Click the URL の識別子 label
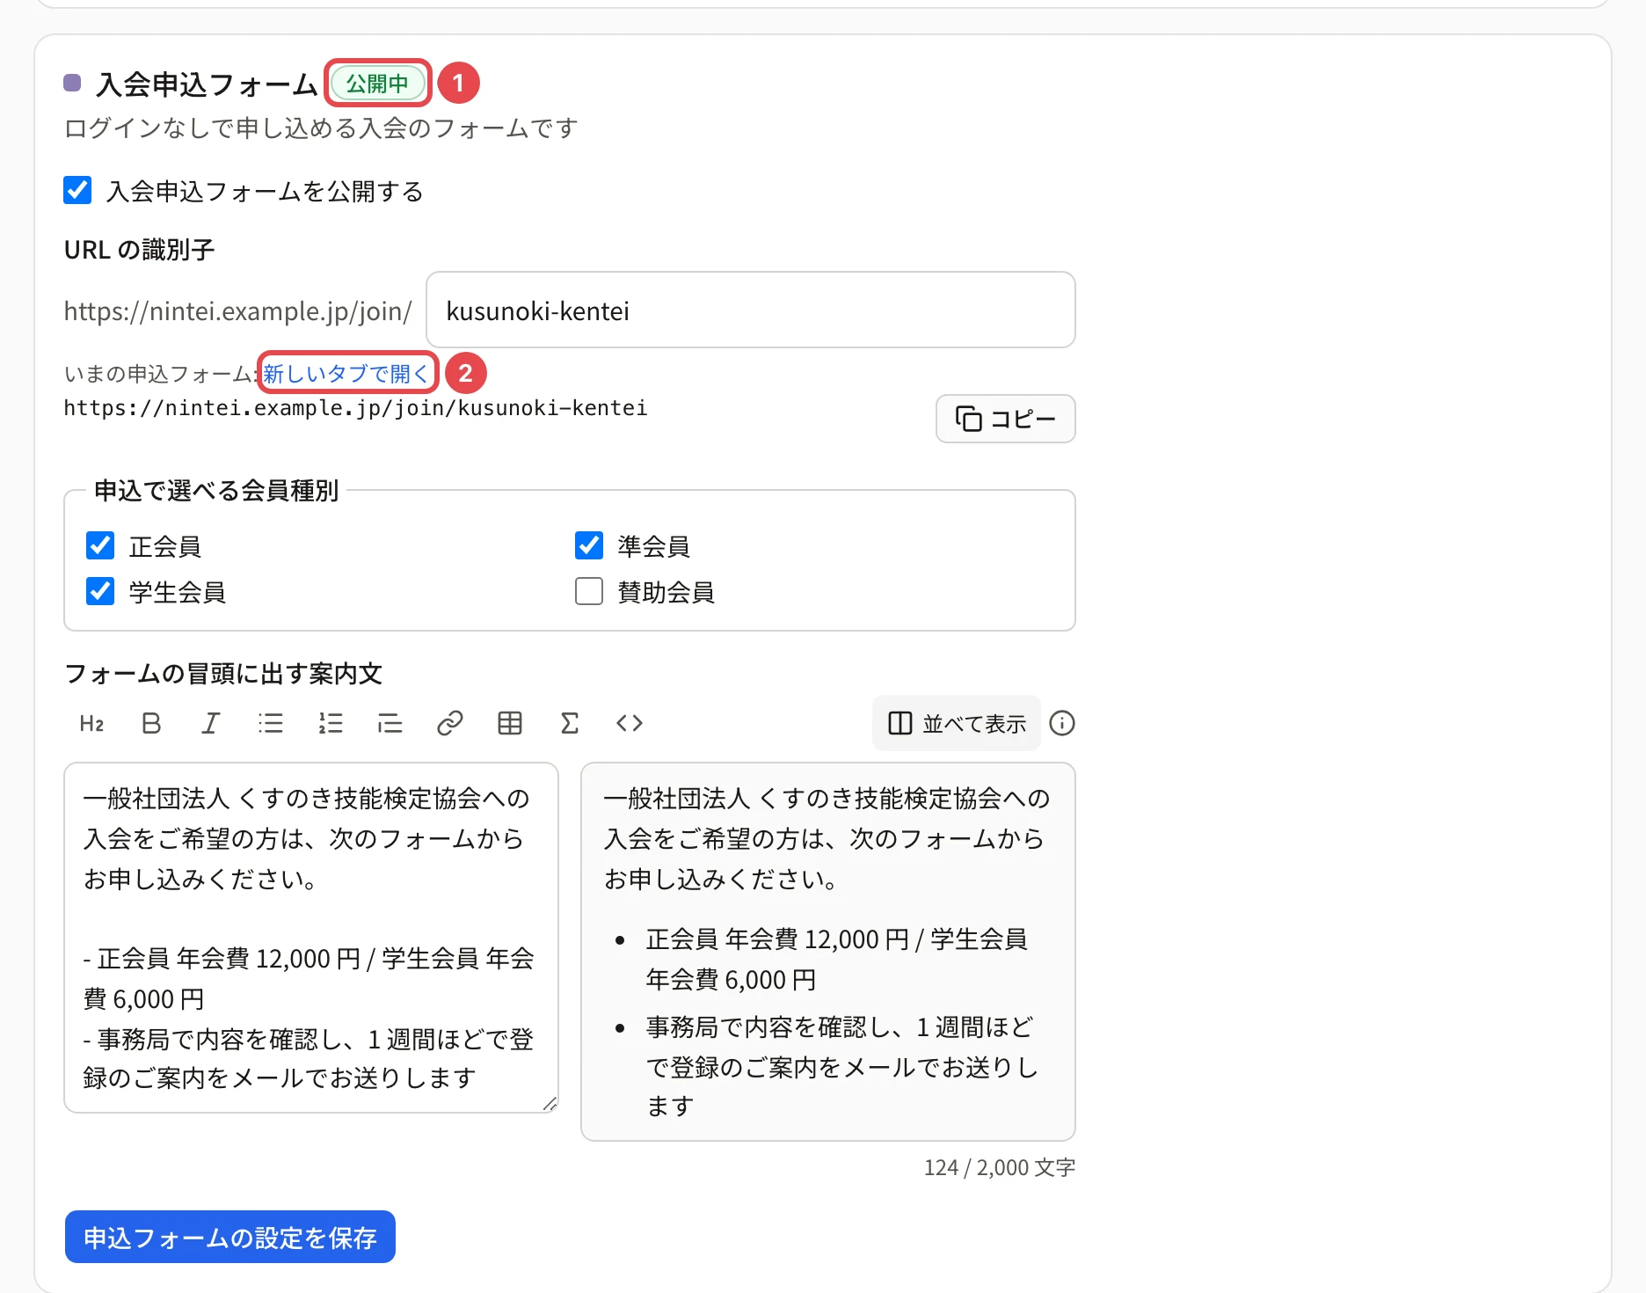The image size is (1646, 1293). [x=140, y=250]
